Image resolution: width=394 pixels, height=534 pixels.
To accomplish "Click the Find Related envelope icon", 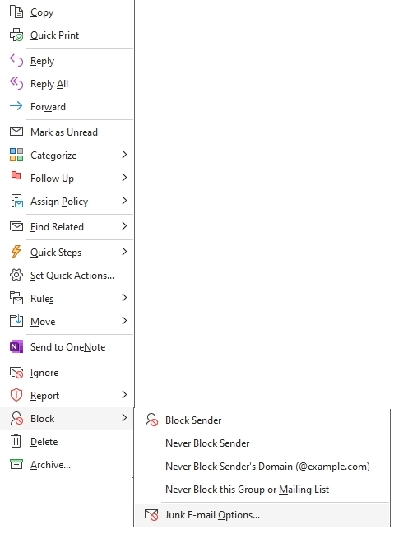I will [x=16, y=226].
